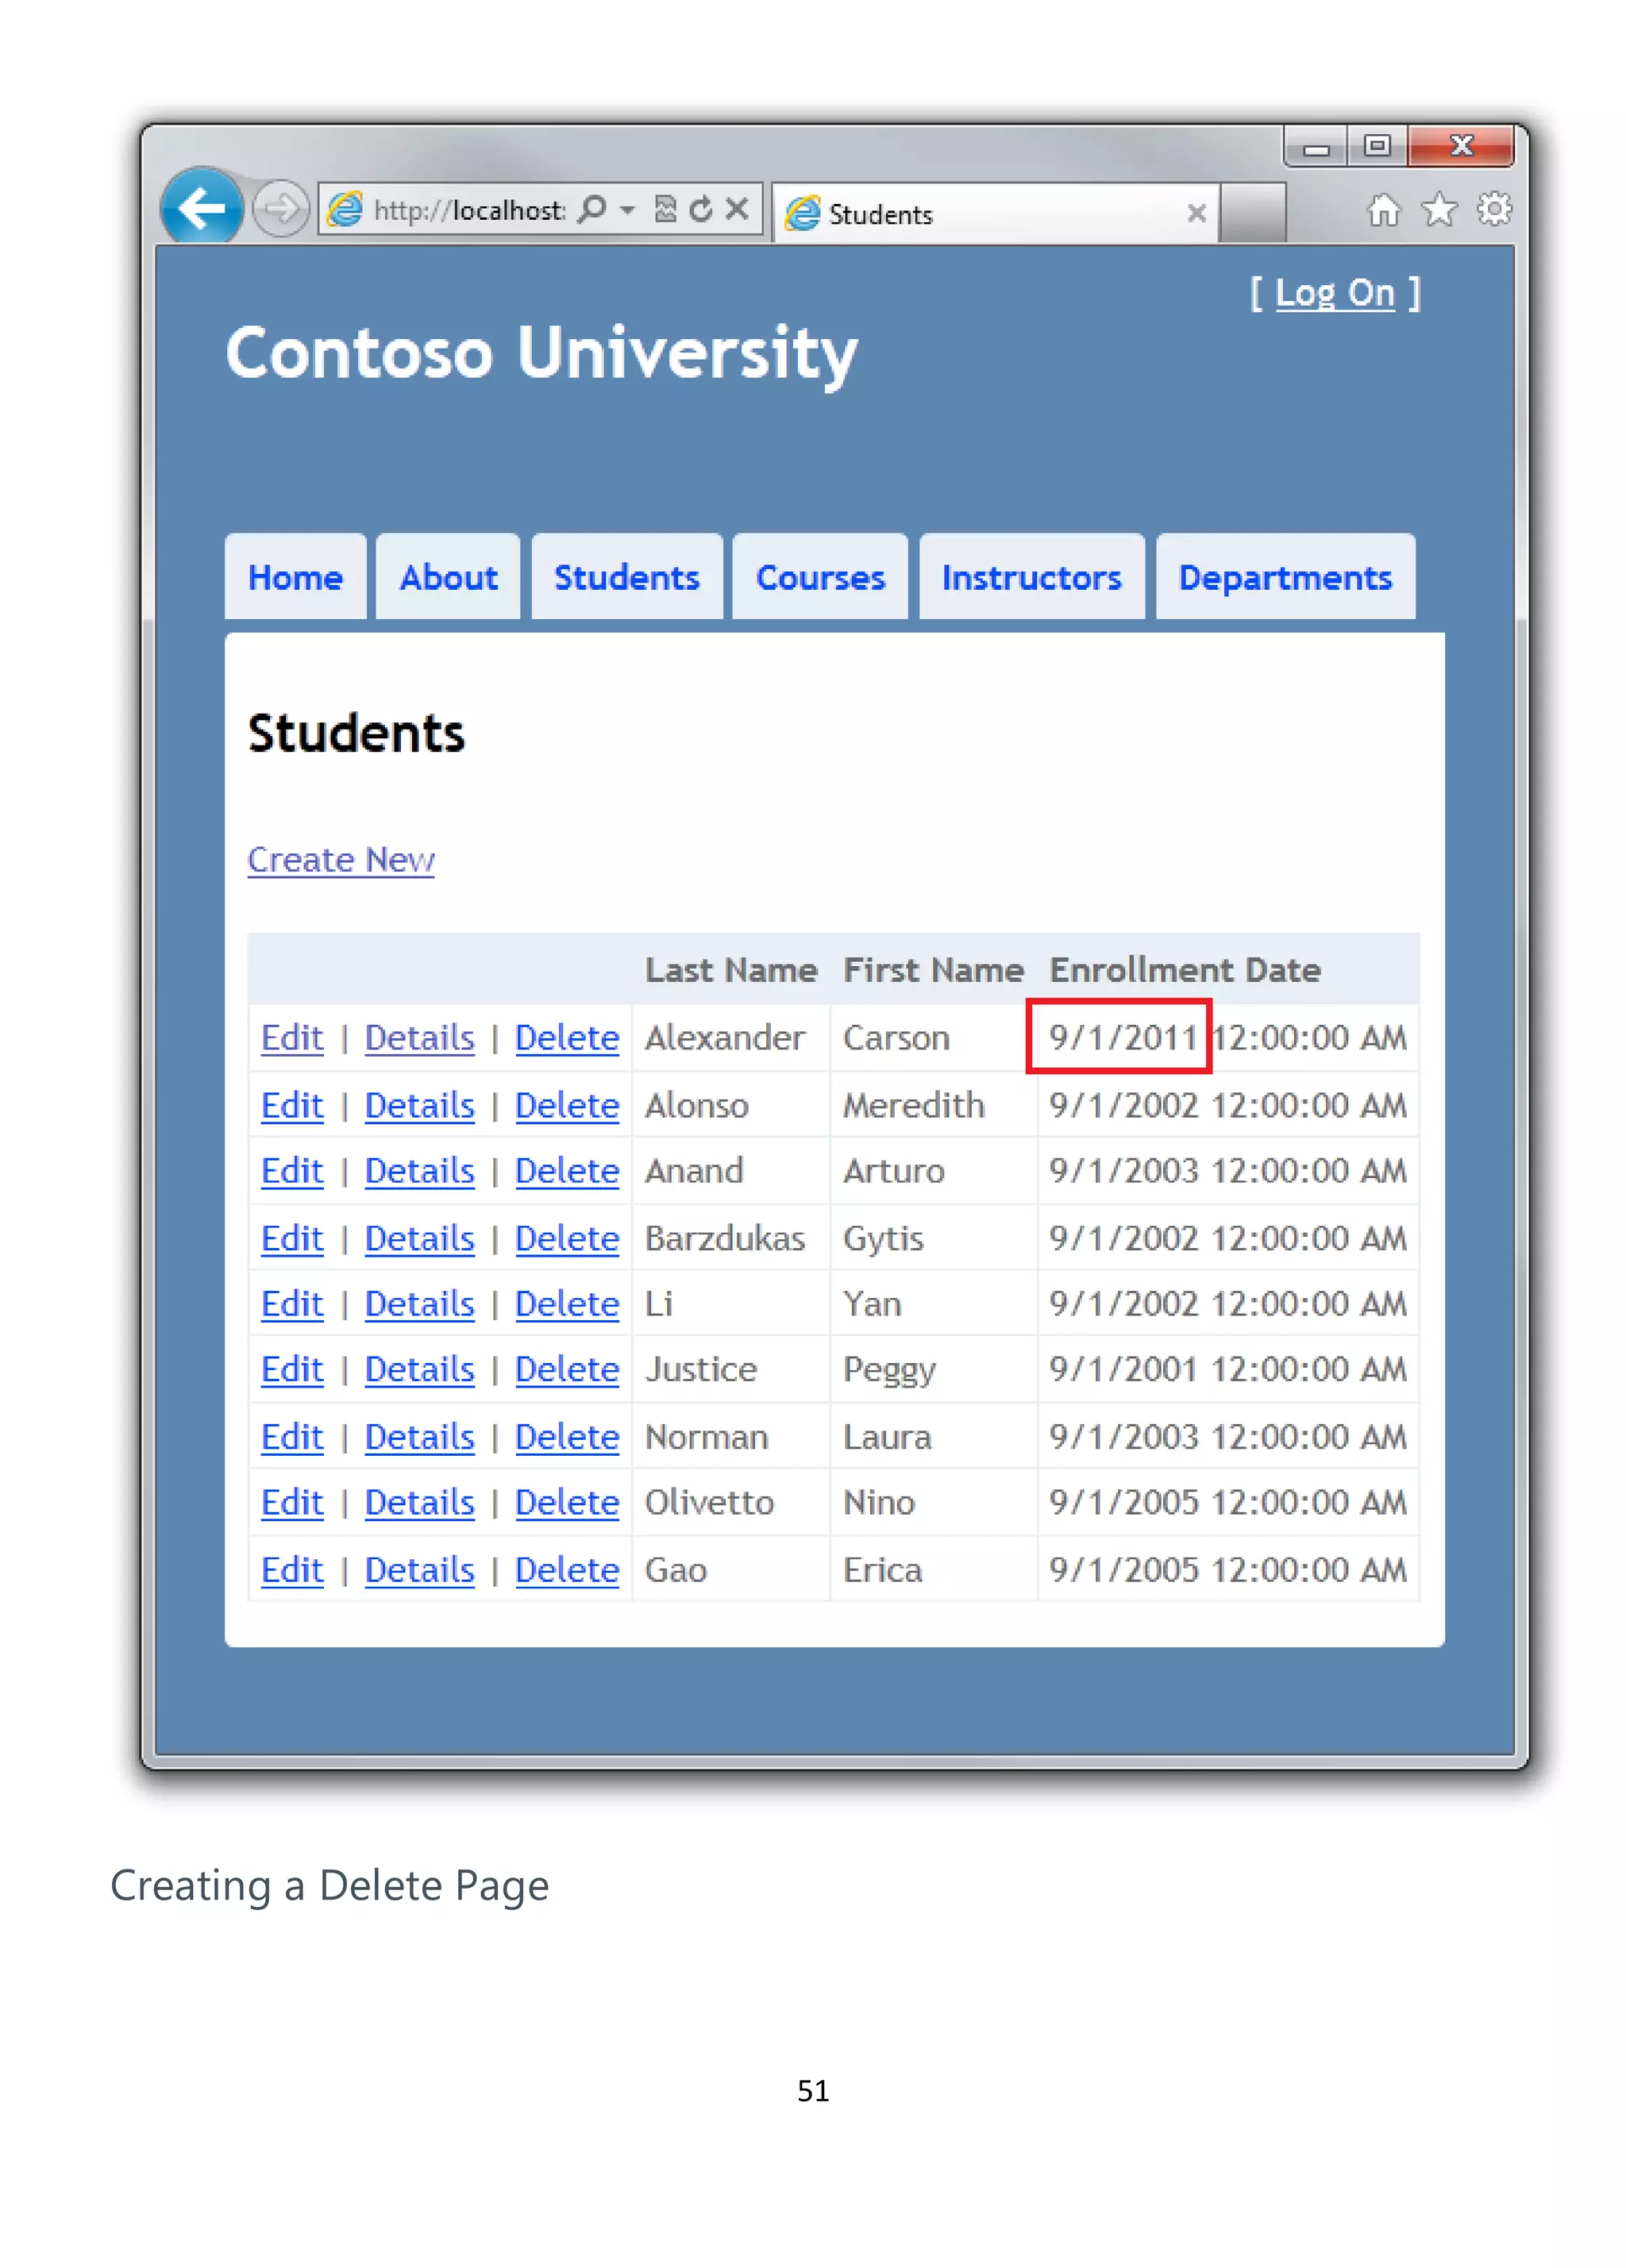Close the Students browser tab
This screenshot has height=2268, width=1626.
[x=1196, y=213]
